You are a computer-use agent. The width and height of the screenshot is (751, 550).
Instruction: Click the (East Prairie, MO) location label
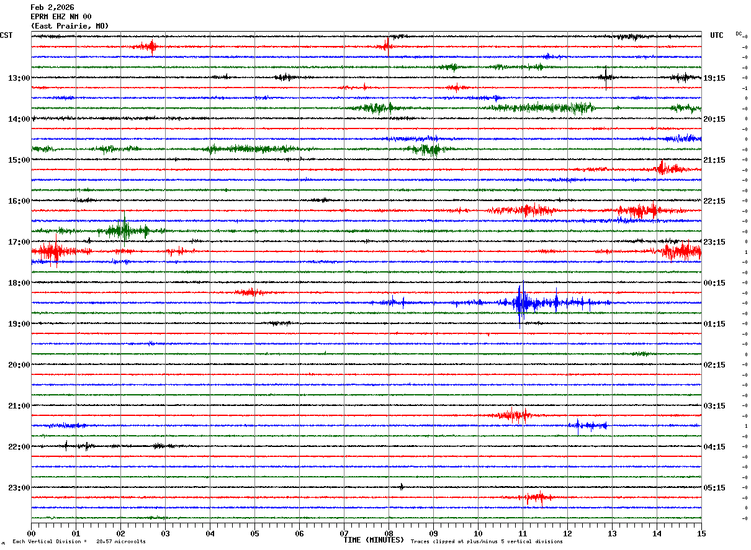(x=70, y=26)
